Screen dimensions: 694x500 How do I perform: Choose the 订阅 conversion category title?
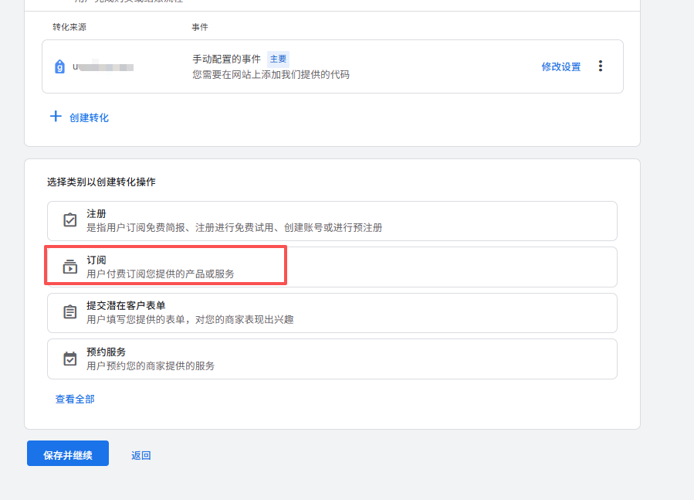coord(96,260)
